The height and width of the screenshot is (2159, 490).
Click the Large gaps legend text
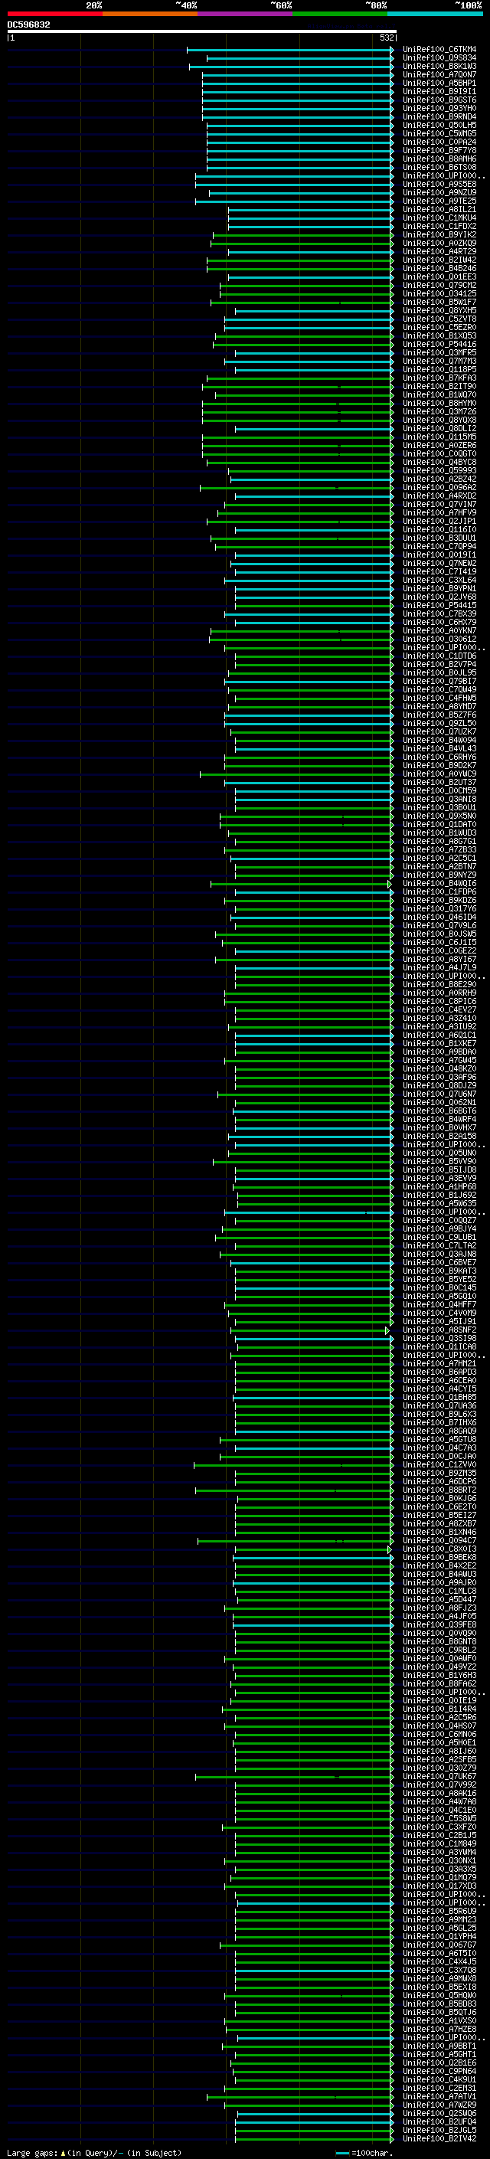click(x=94, y=2152)
